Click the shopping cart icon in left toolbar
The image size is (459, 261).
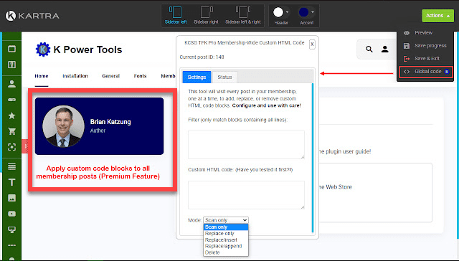(x=11, y=131)
